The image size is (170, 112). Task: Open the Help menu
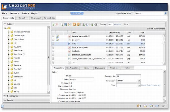(34, 13)
